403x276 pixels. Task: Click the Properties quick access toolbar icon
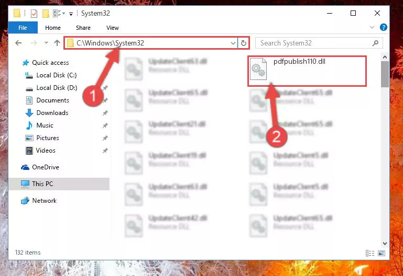[34, 13]
